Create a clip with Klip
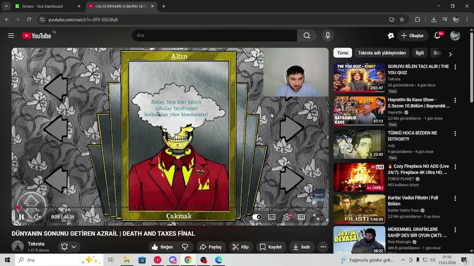Viewport: 474px width, 266px height. (240, 247)
